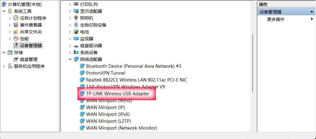Collapse the System Tools tree node
The height and width of the screenshot is (139, 316).
[4, 11]
